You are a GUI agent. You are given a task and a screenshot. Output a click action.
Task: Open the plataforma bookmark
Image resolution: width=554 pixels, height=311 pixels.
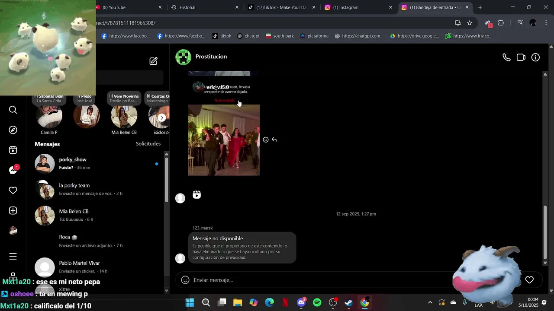coord(314,36)
